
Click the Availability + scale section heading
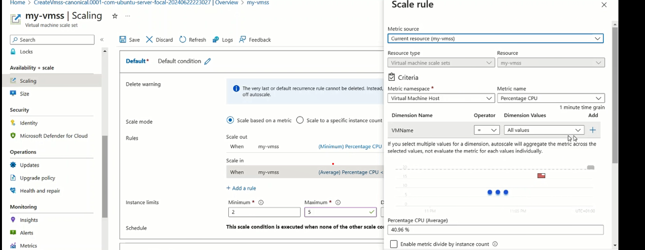point(32,68)
